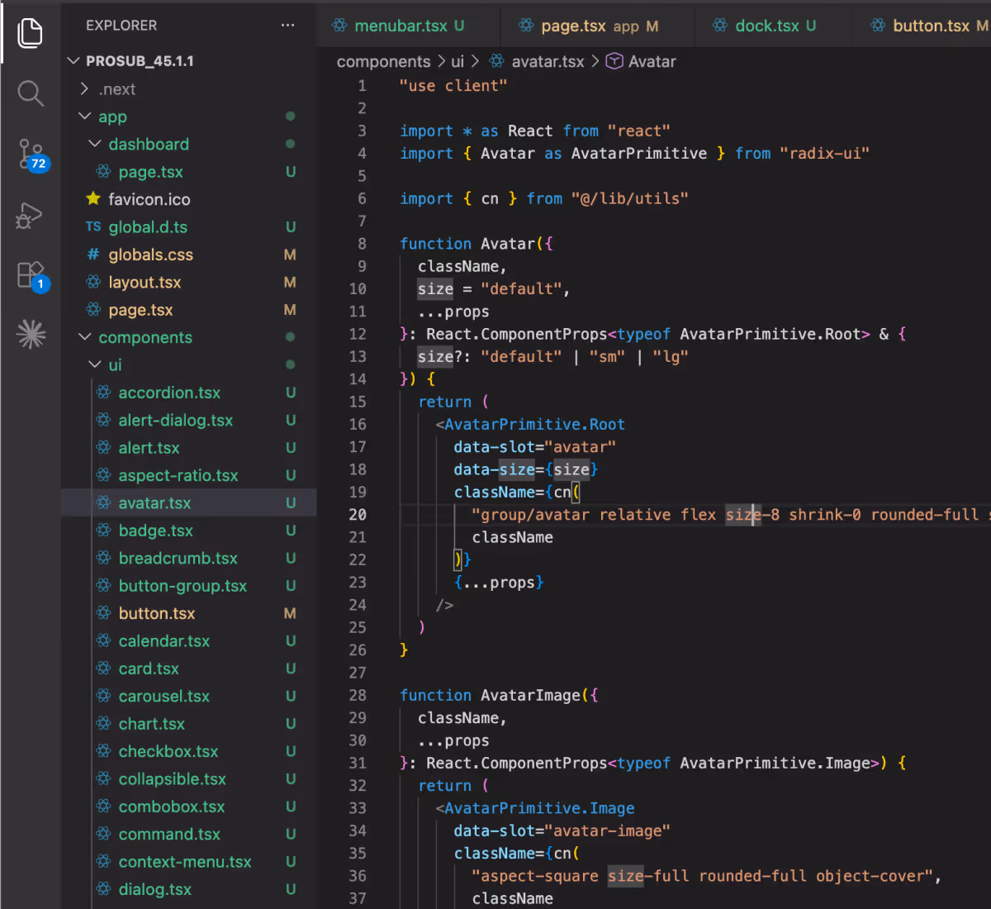Click the React icon on menubar.tsx tab
The width and height of the screenshot is (991, 909).
coord(339,26)
